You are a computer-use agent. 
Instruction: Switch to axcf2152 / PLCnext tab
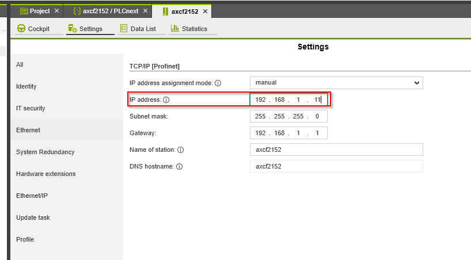[108, 11]
